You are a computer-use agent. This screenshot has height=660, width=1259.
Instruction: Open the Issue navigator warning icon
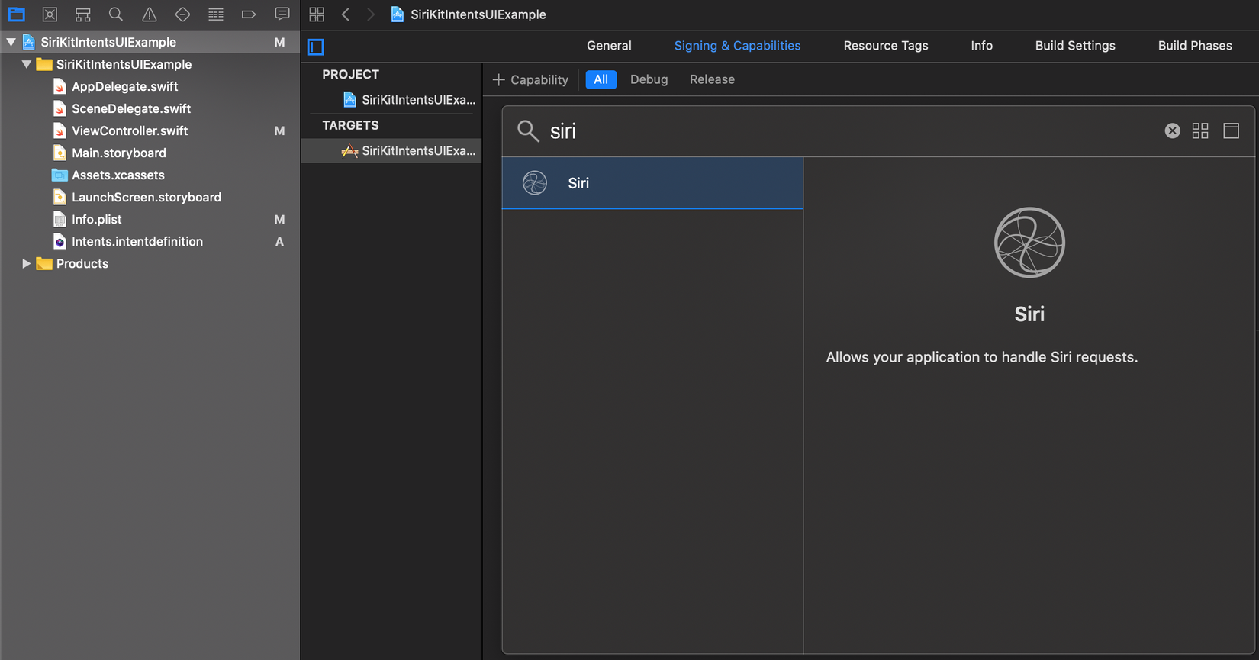150,14
